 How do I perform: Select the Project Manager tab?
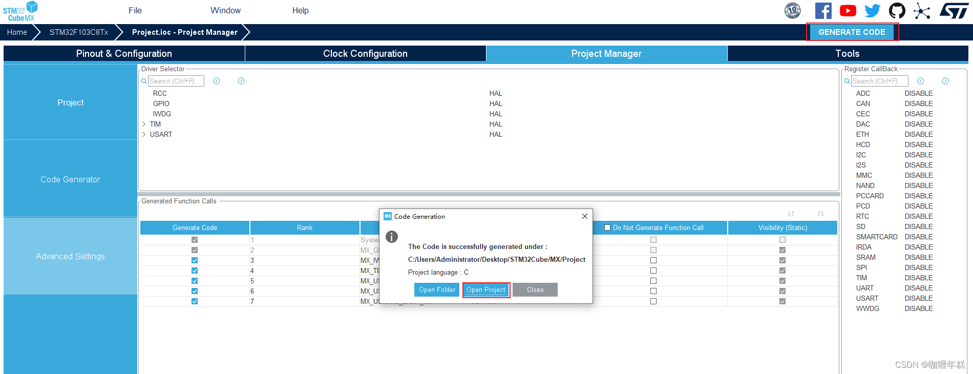tap(606, 53)
